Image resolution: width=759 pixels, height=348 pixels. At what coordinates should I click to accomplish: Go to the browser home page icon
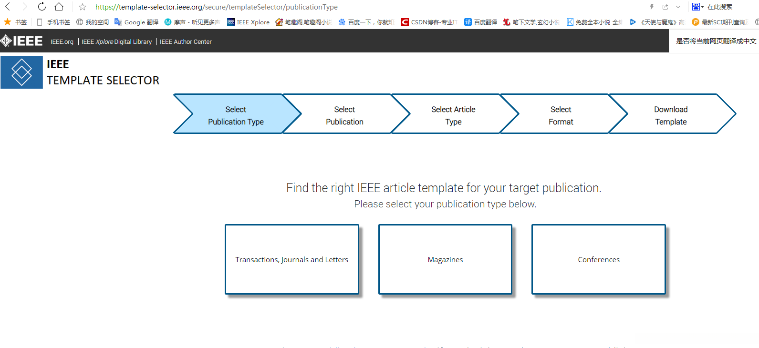pyautogui.click(x=59, y=7)
